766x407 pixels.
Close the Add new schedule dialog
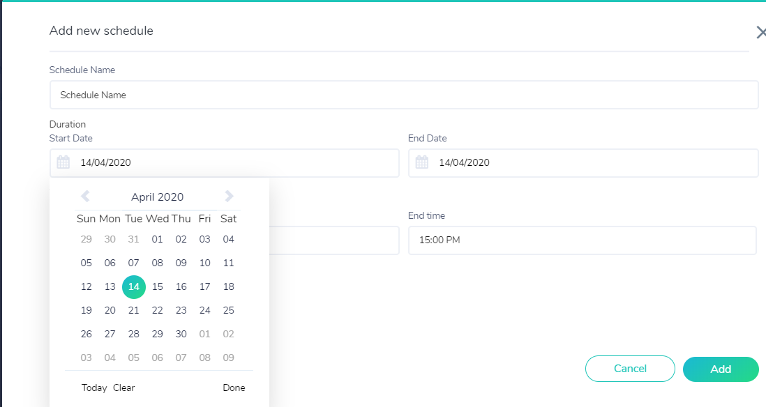(760, 33)
